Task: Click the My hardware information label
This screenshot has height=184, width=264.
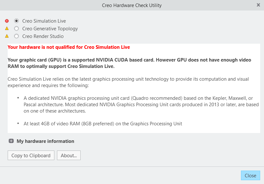Action: (45, 141)
